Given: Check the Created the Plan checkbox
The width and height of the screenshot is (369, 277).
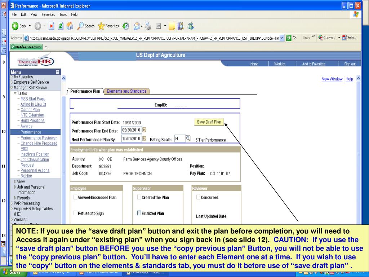Looking at the screenshot, I should 139,197.
